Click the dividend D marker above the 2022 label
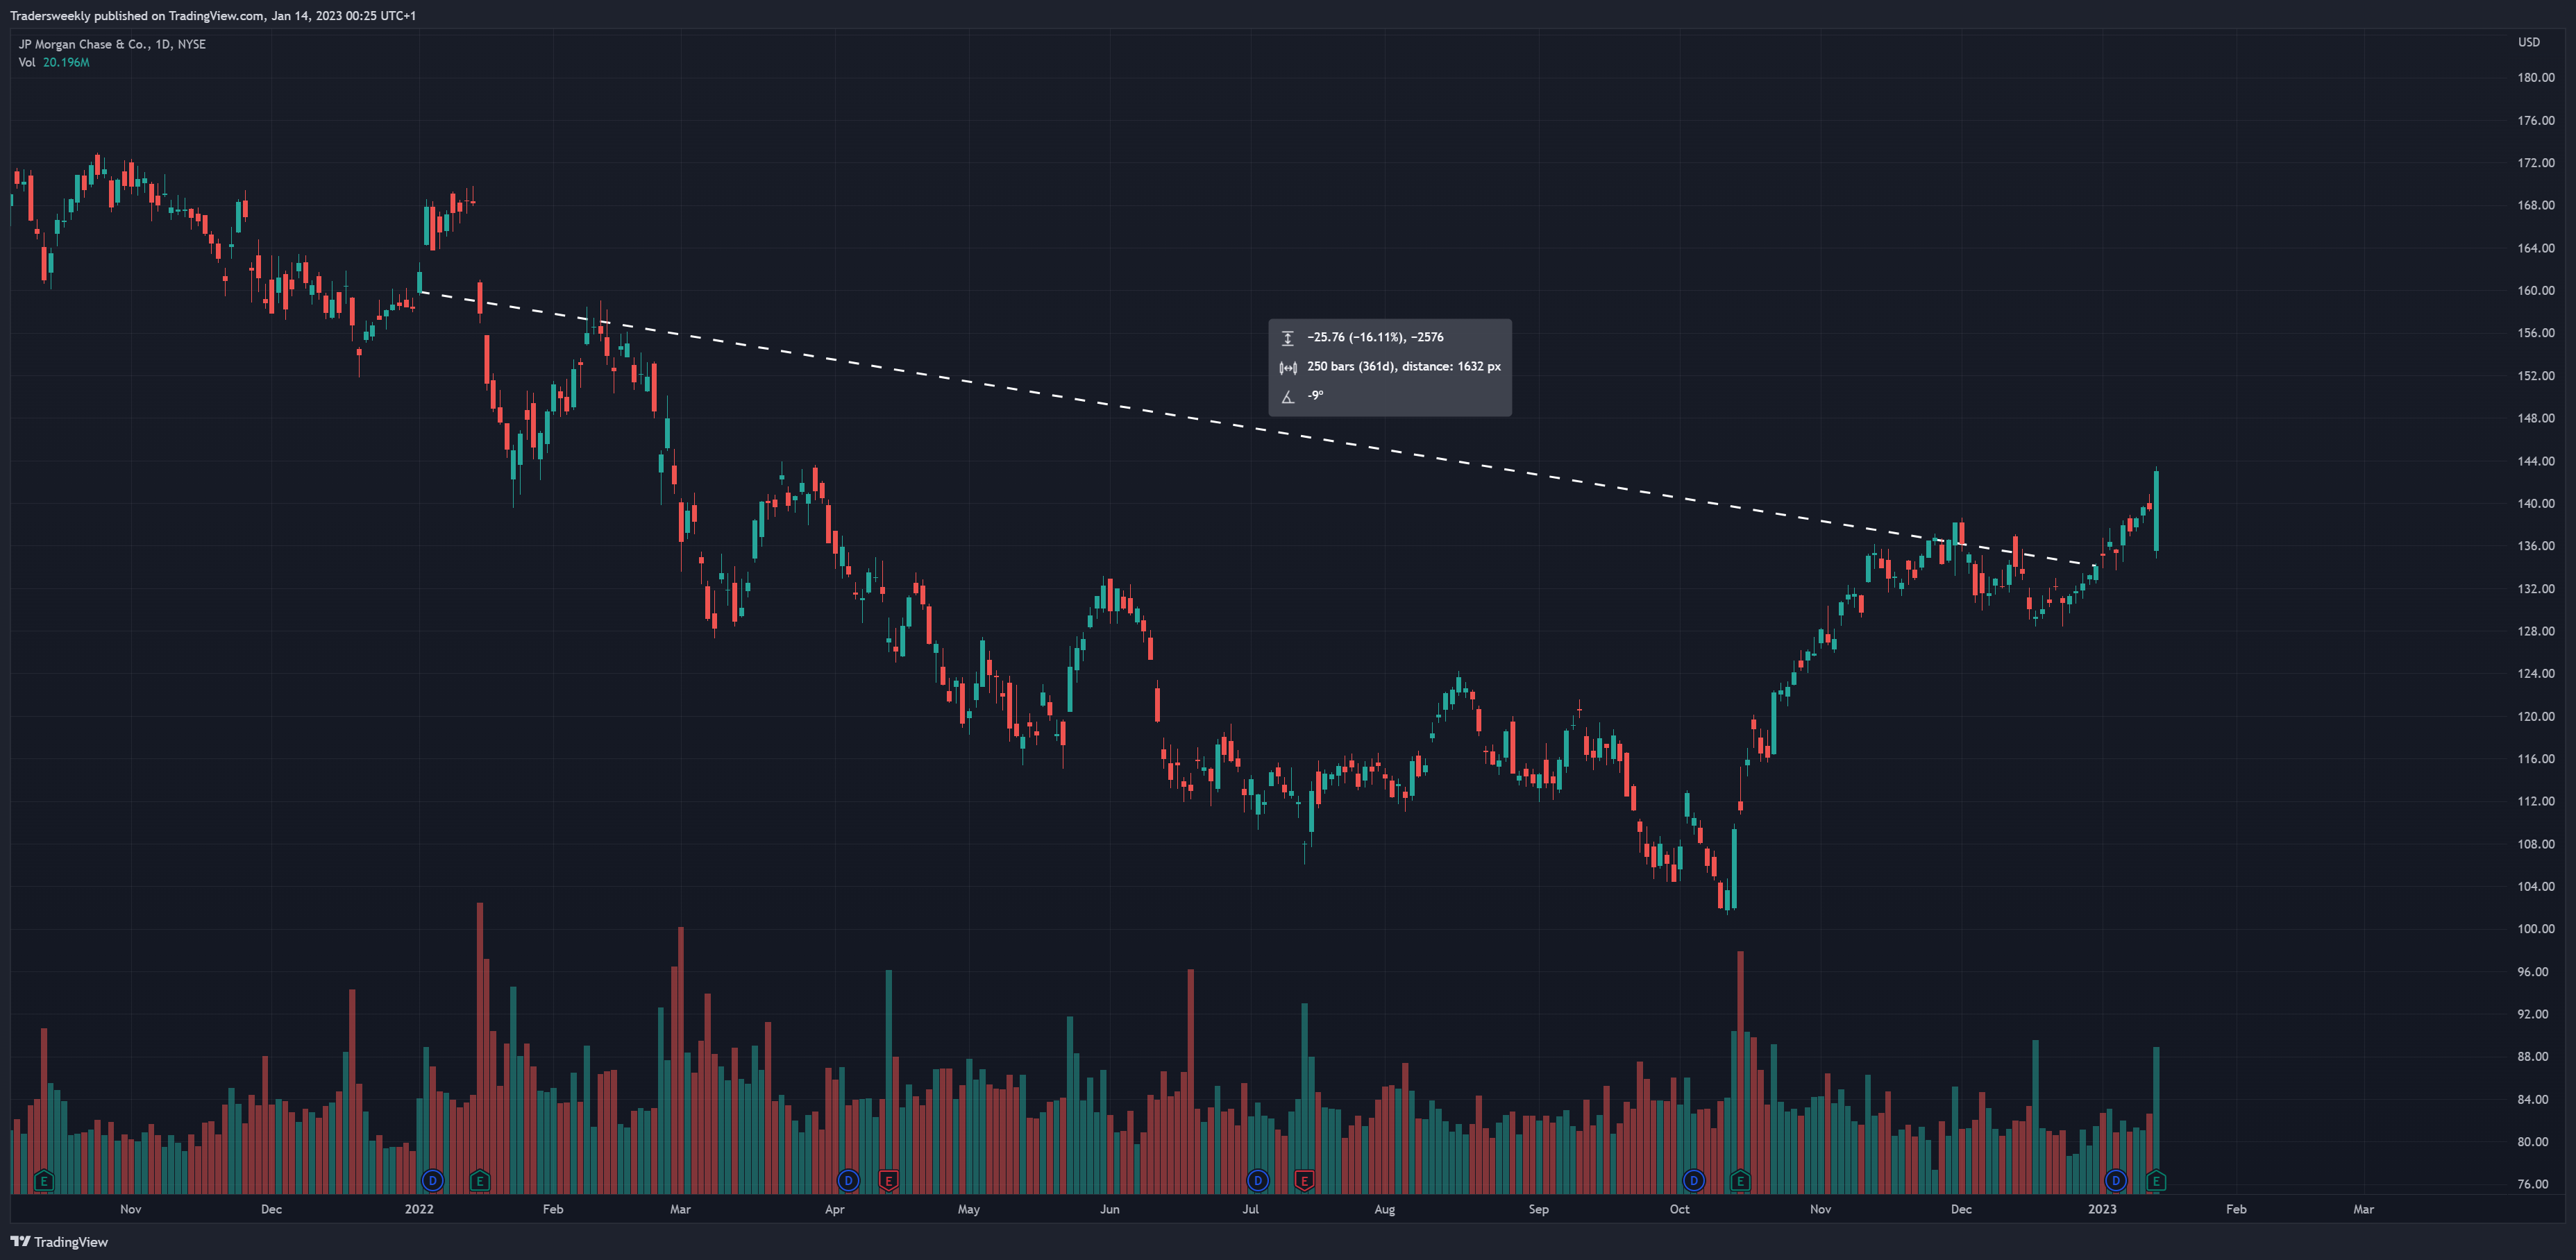 [432, 1181]
